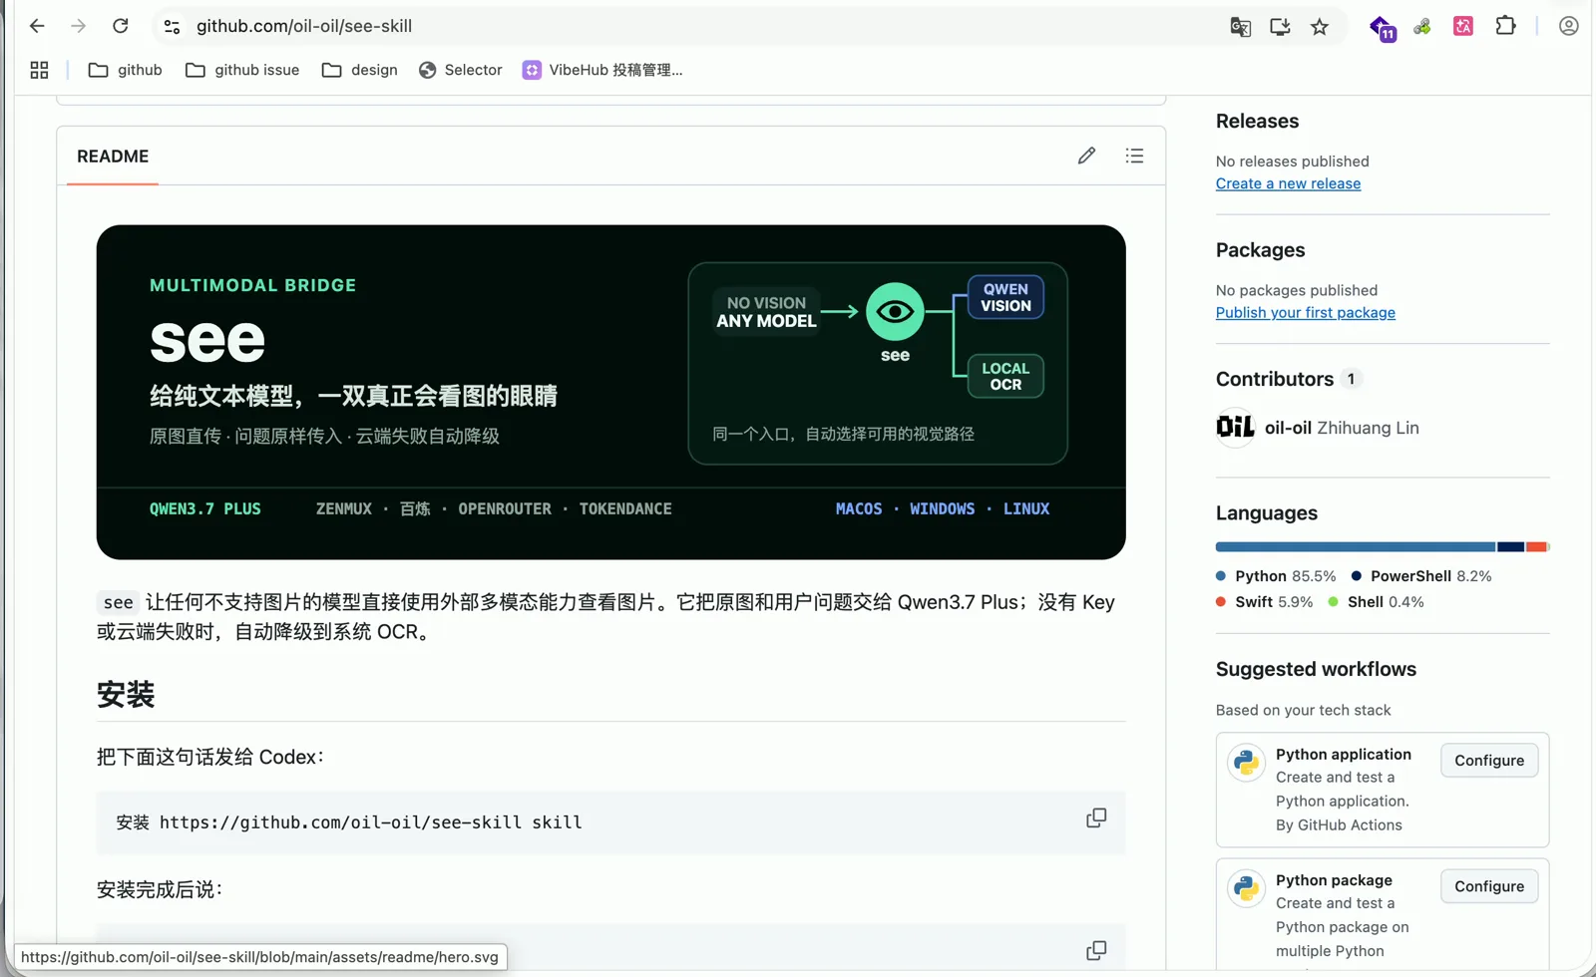Configure the Python application workflow

coord(1489,761)
